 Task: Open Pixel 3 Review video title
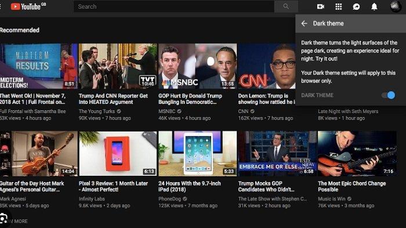click(x=113, y=187)
